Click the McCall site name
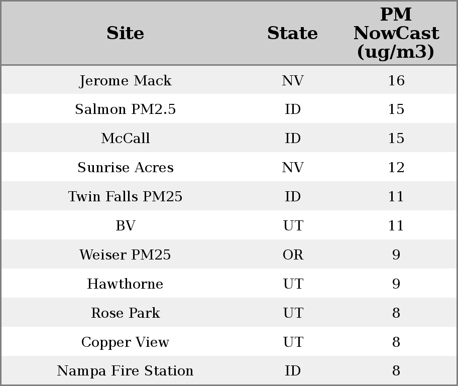 pyautogui.click(x=126, y=139)
